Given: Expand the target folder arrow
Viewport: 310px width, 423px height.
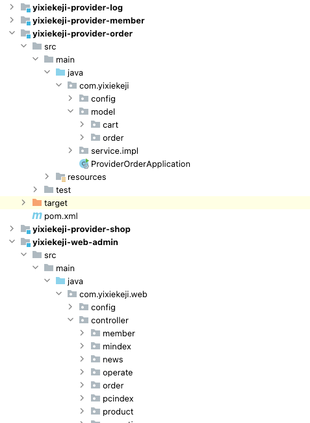Looking at the screenshot, I should (x=23, y=202).
